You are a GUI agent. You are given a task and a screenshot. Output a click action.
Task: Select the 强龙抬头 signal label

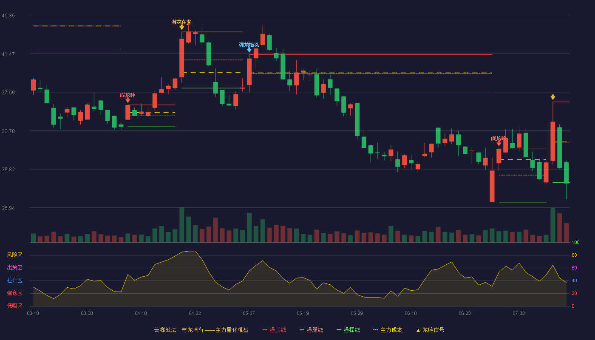[249, 45]
